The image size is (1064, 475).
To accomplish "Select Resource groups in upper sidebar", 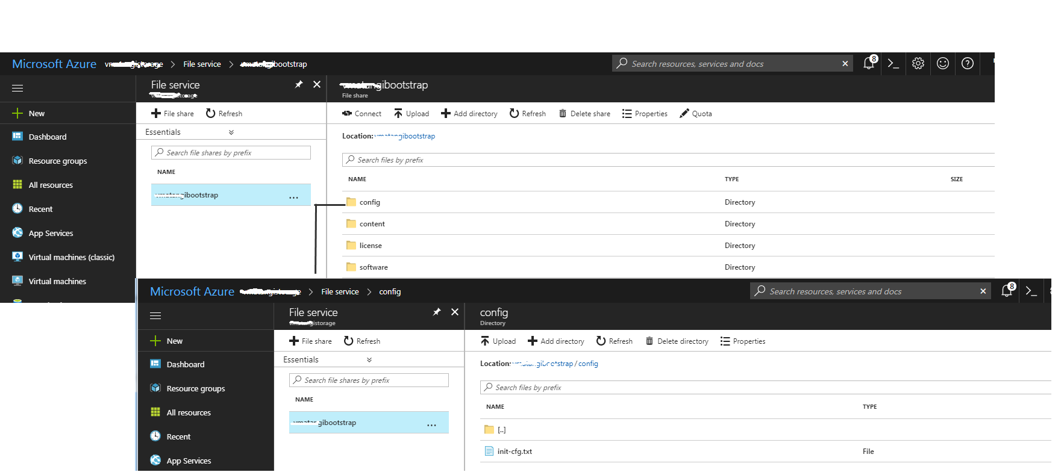I will [x=57, y=161].
